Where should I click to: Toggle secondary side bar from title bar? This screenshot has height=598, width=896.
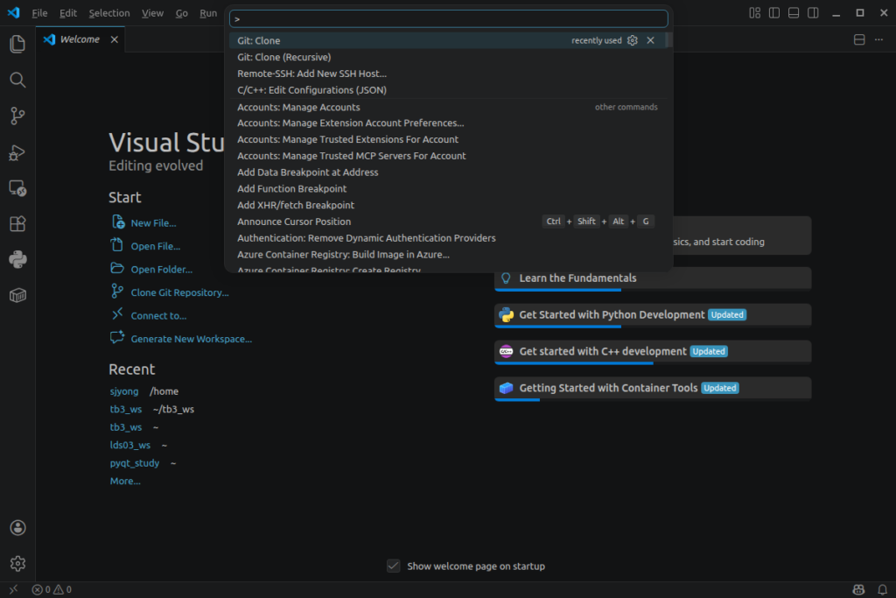813,12
